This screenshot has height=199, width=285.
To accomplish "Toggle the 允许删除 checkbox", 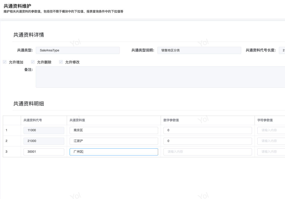I will 33,62.
